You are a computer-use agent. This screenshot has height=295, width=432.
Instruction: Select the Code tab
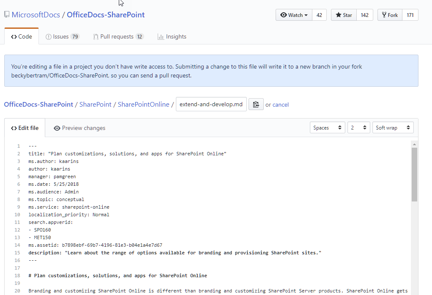click(22, 37)
